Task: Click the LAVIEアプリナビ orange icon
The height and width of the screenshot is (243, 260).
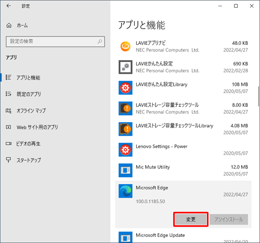Action: 125,46
